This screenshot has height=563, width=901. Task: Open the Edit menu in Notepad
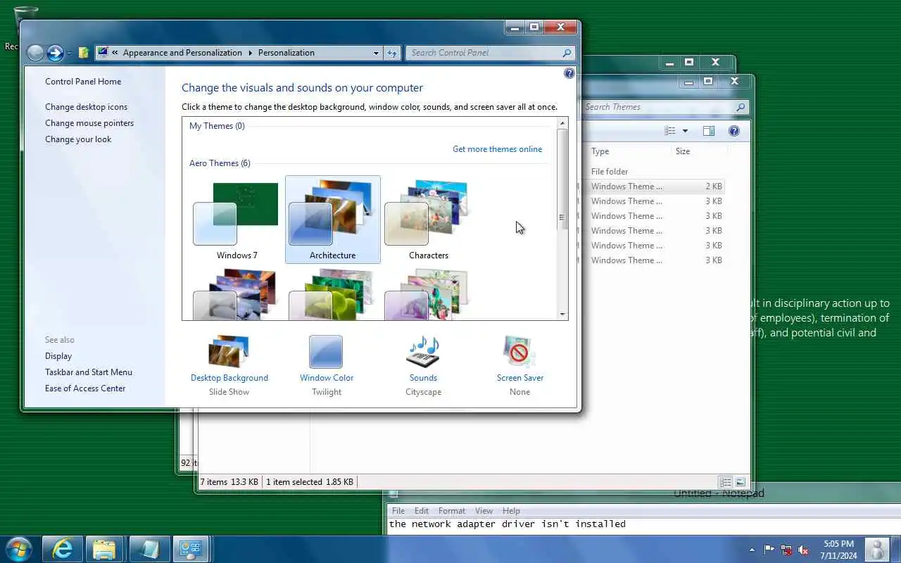click(x=422, y=511)
